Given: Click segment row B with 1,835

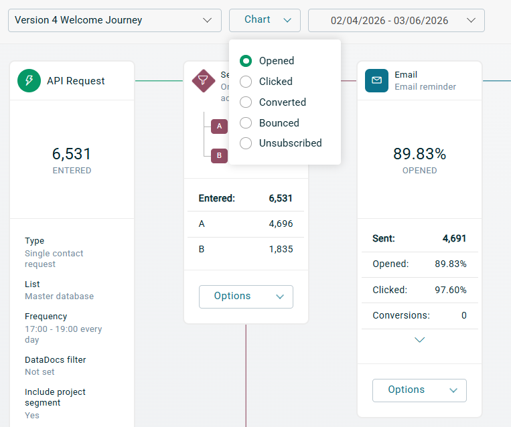Looking at the screenshot, I should coord(246,249).
